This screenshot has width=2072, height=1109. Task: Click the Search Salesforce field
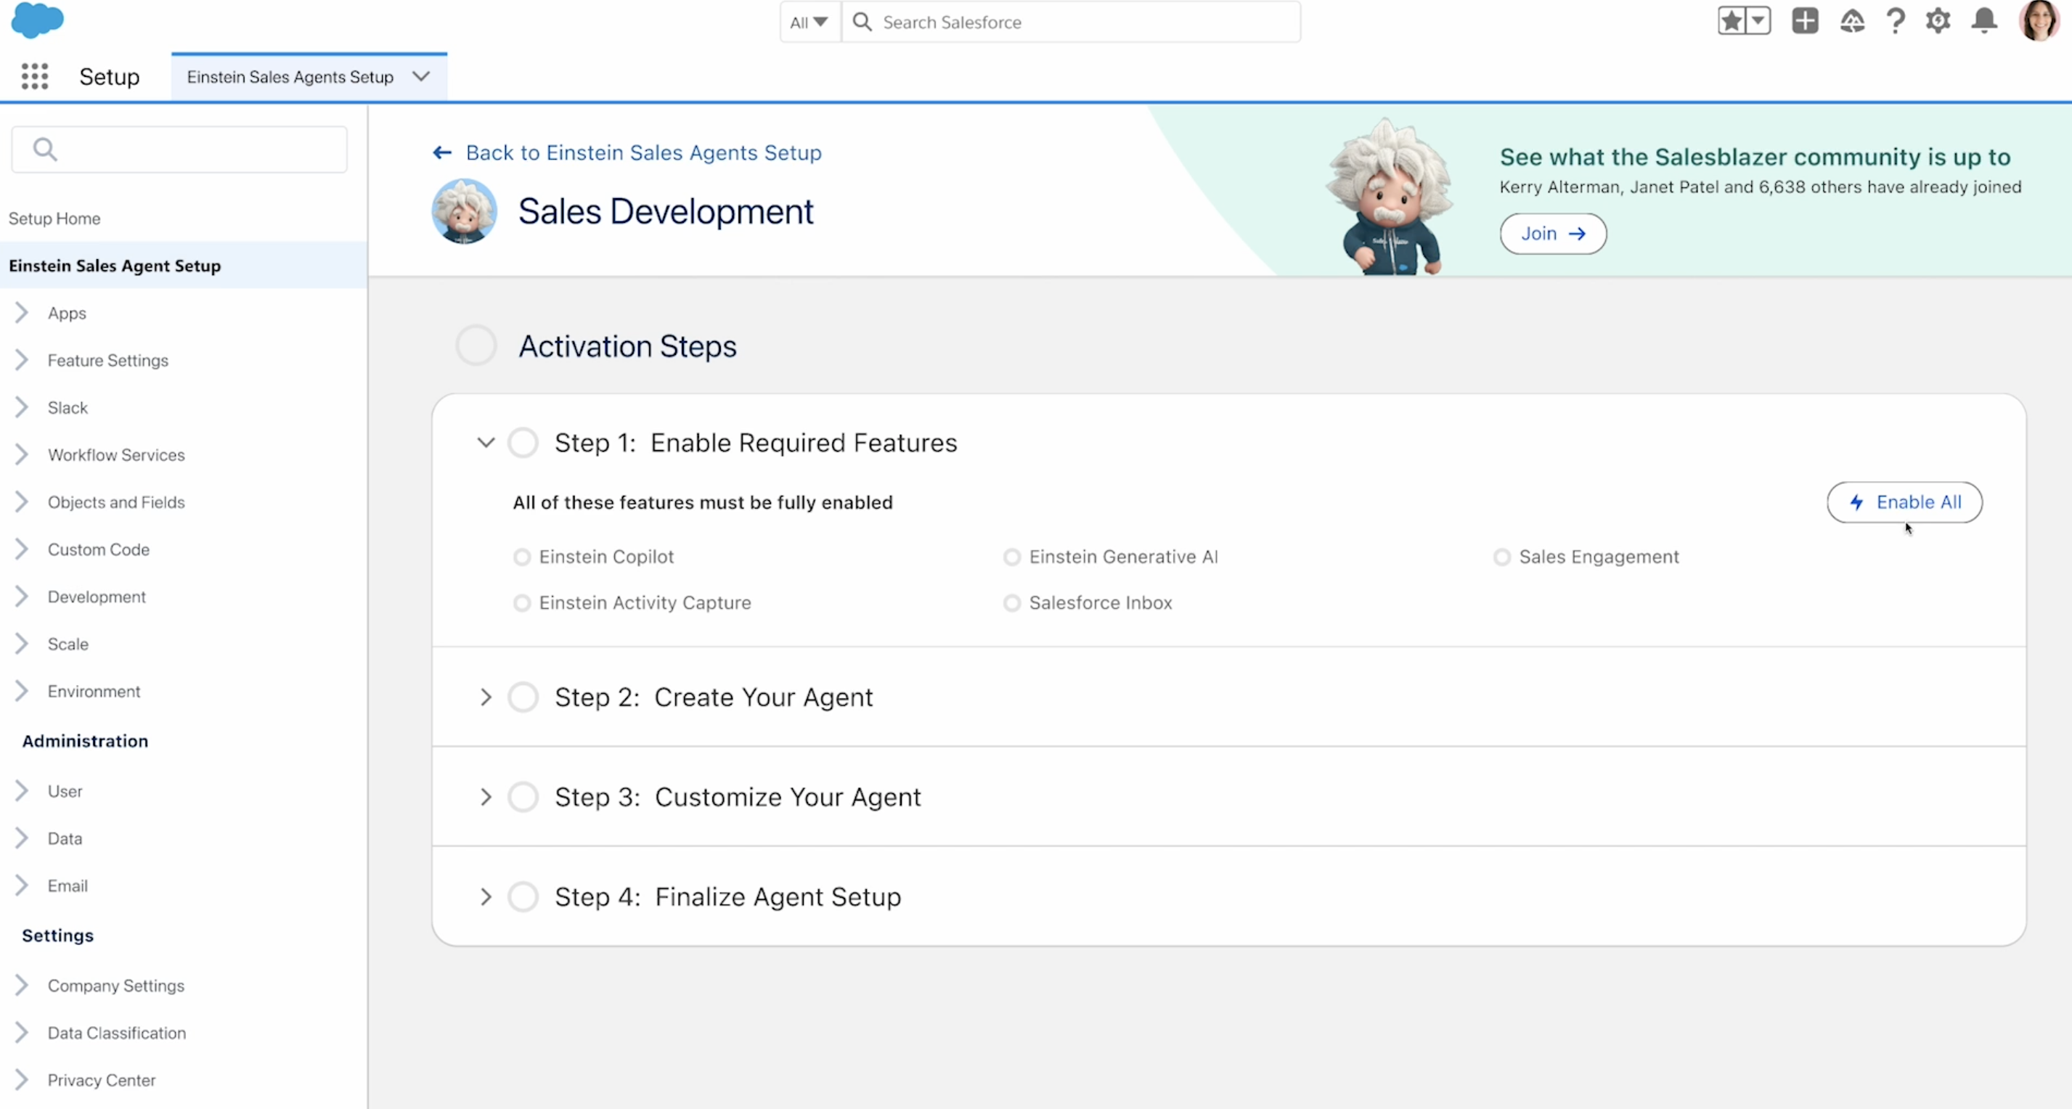click(x=1078, y=22)
